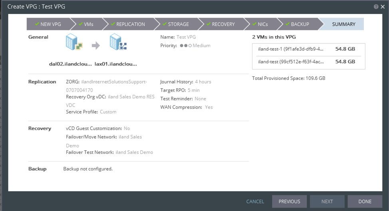Close the Create VPG dialog
Image resolution: width=389 pixels, height=211 pixels.
coord(383,7)
